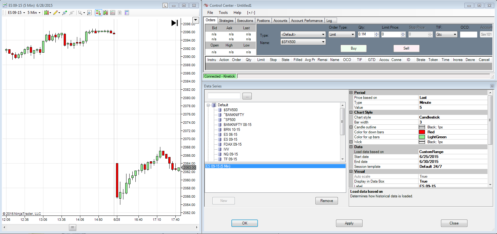The width and height of the screenshot is (497, 234).
Task: Click the database icon next to FDAX 09-15
Action: tap(220, 144)
